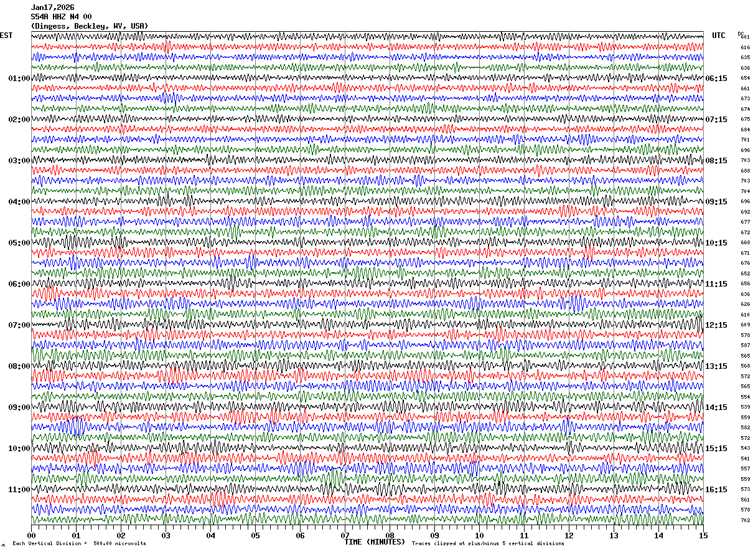753x552 pixels.
Task: Select minute tick label 10 on bottom axis
Action: click(479, 535)
